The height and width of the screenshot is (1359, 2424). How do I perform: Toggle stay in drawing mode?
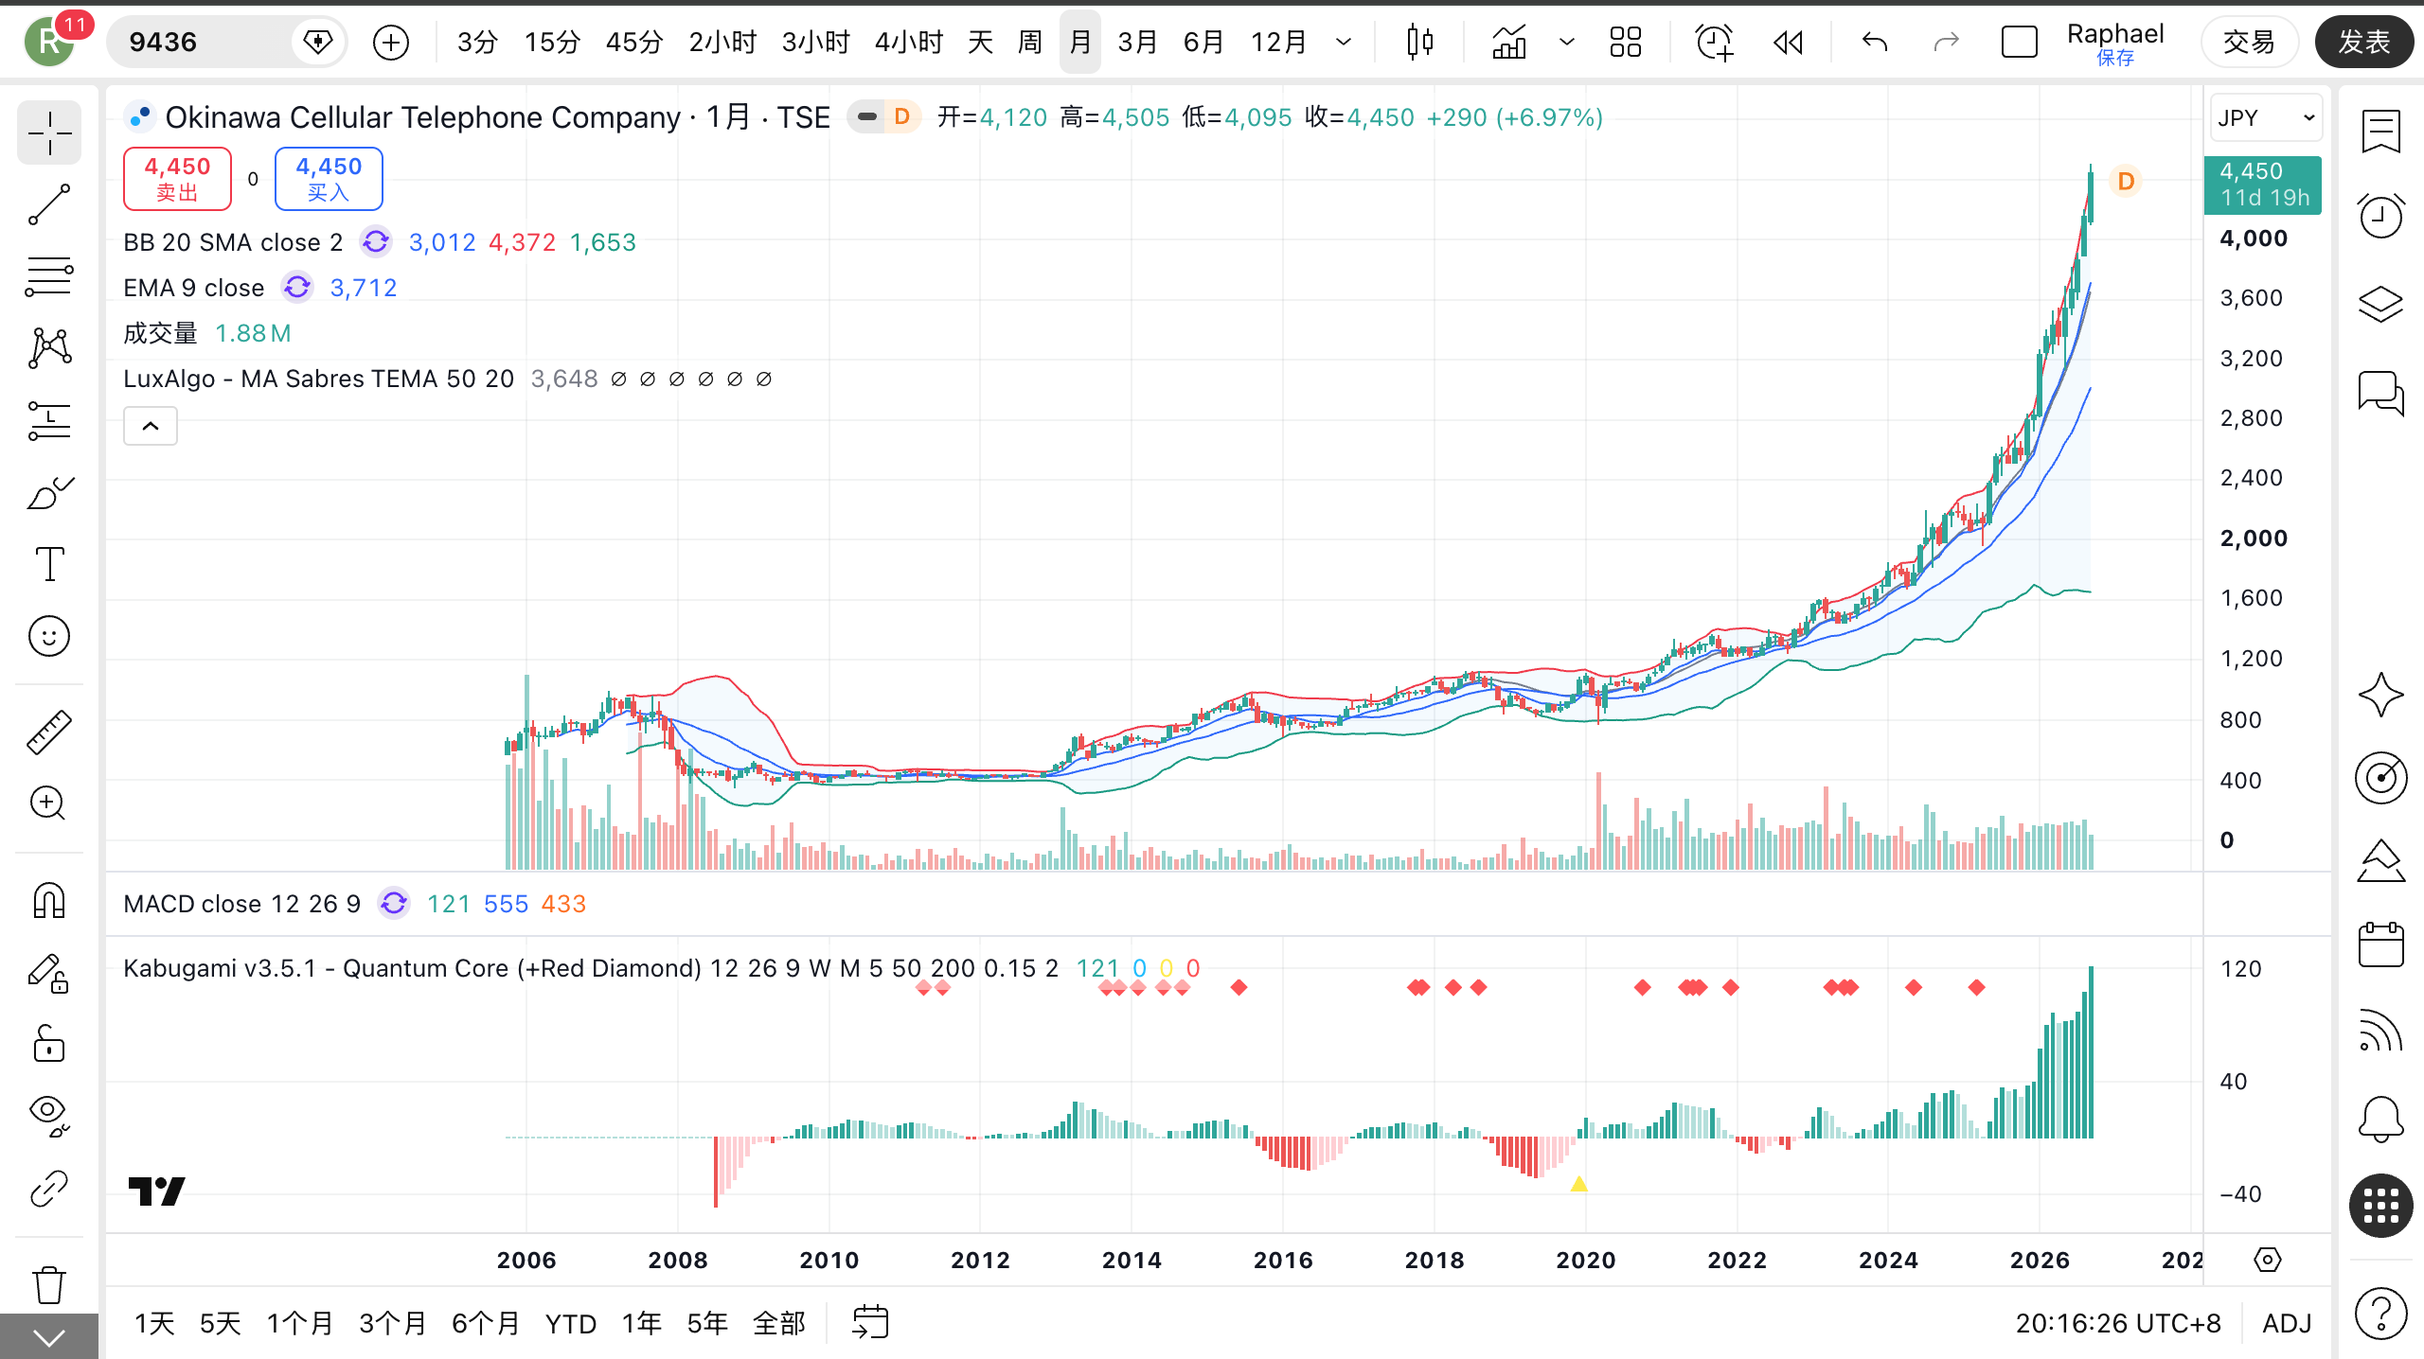pos(49,973)
